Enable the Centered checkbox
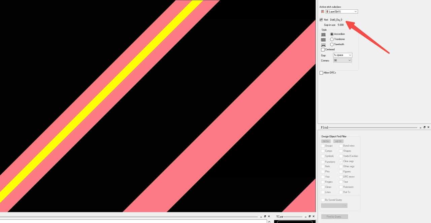431x223 pixels. [323, 50]
